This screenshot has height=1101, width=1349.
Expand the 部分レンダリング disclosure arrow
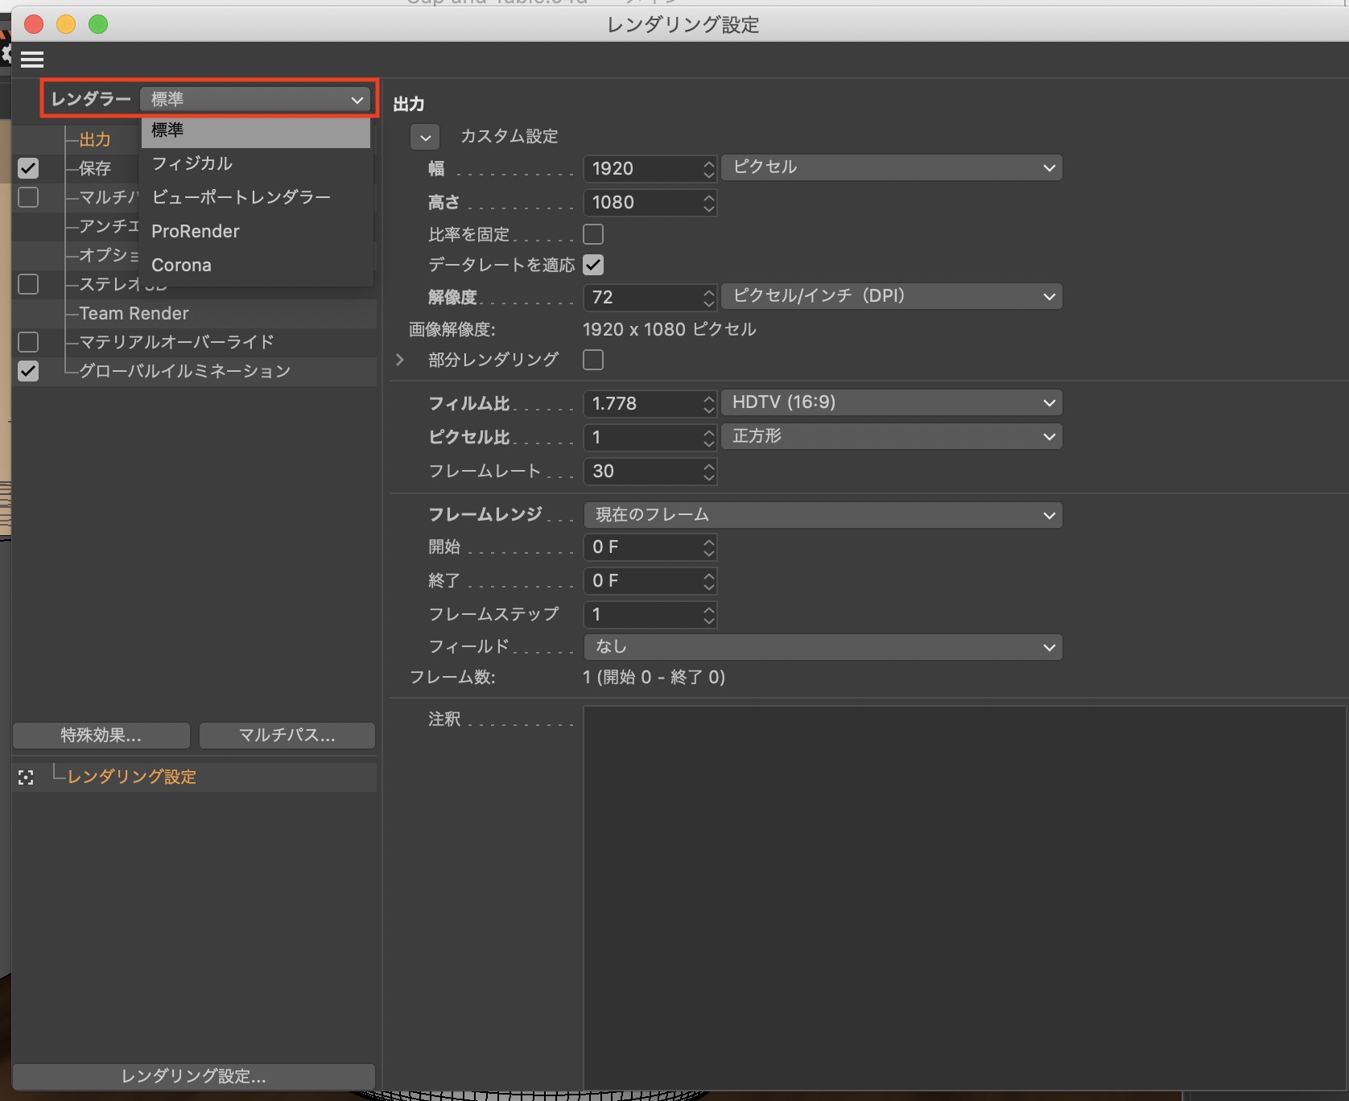coord(400,360)
